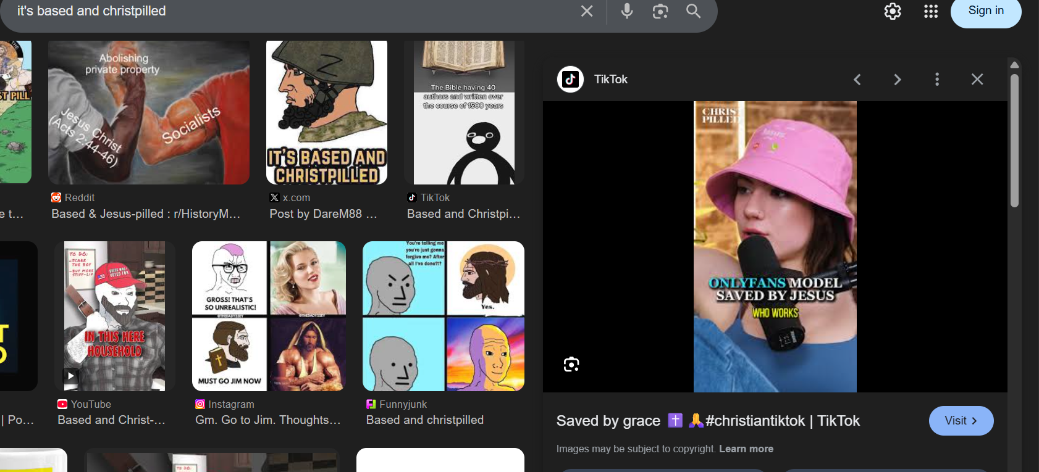Open the Funnyjunk Based and christpilled result
The image size is (1039, 472).
[443, 316]
